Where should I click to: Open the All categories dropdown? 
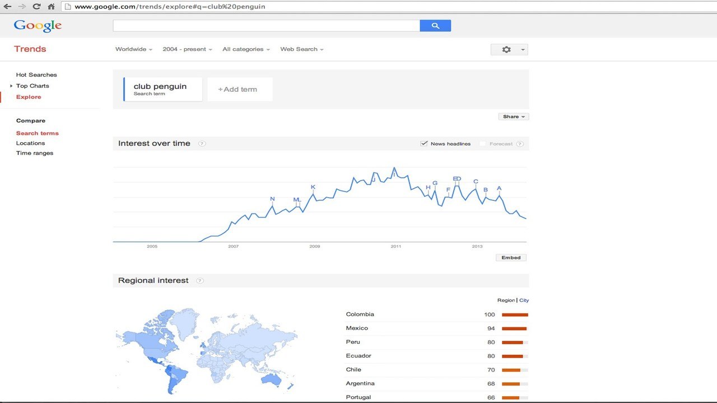(x=246, y=49)
